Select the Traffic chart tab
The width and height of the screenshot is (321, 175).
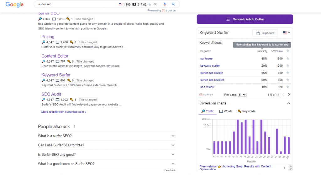point(208,111)
